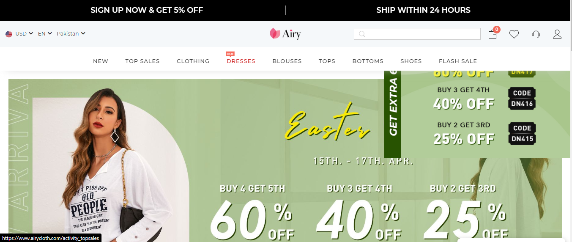Click the Easter sale banner image
Viewport: 572px width, 242px height.
click(285, 161)
